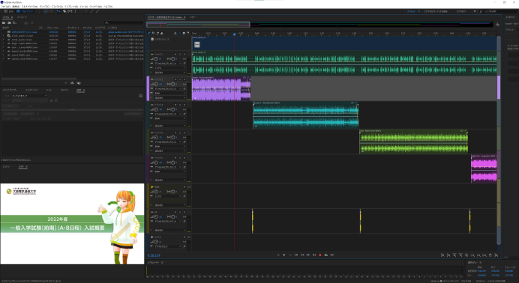Mute the magenta clip track
Image resolution: width=519 pixels, height=283 pixels.
(x=175, y=158)
